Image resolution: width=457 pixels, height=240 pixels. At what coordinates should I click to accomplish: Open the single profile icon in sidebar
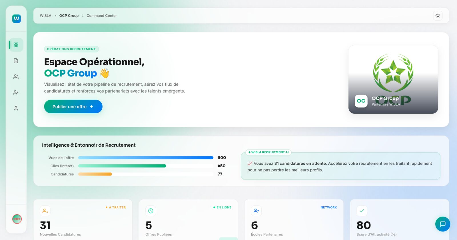click(16, 108)
